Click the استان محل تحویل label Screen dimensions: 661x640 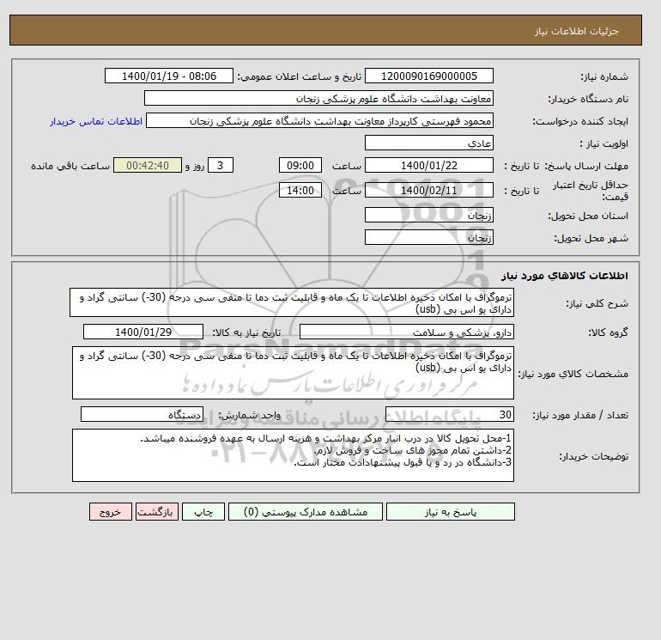[x=588, y=216]
